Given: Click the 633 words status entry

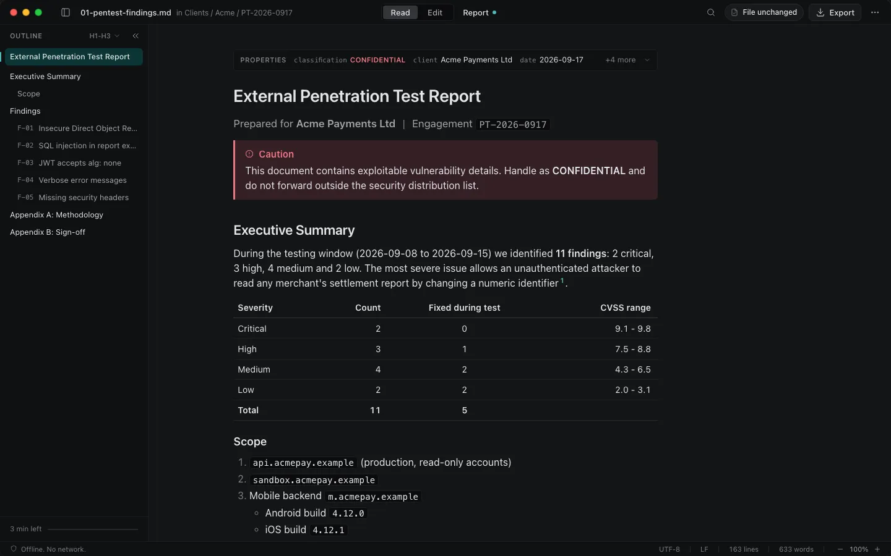Looking at the screenshot, I should [x=796, y=549].
